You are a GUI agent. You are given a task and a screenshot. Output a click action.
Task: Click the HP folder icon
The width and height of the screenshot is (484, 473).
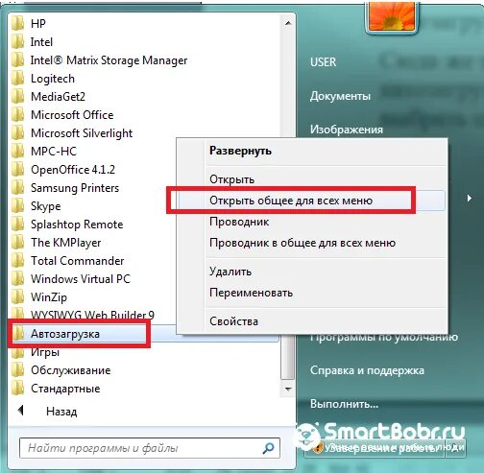point(17,23)
